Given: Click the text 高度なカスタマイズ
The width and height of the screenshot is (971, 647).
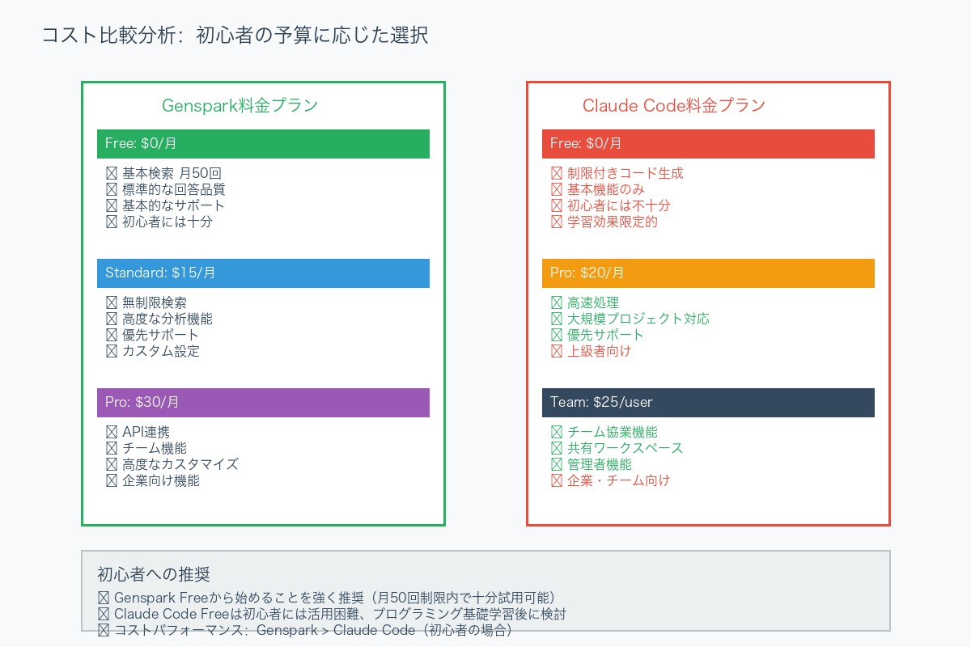Looking at the screenshot, I should (180, 464).
